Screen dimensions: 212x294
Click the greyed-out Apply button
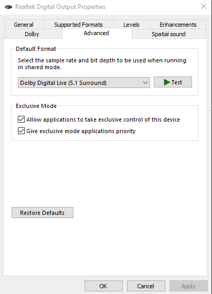[x=188, y=286]
